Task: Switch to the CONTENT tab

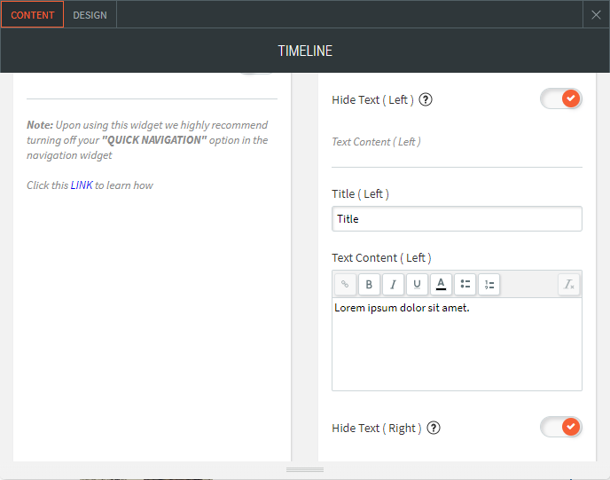Action: pos(33,15)
